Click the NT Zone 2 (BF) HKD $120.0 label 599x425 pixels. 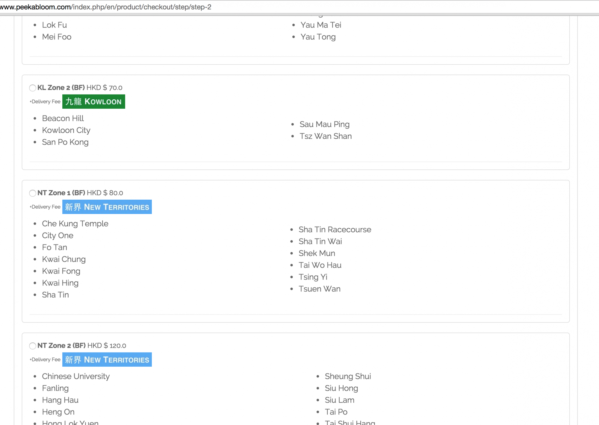tap(82, 346)
